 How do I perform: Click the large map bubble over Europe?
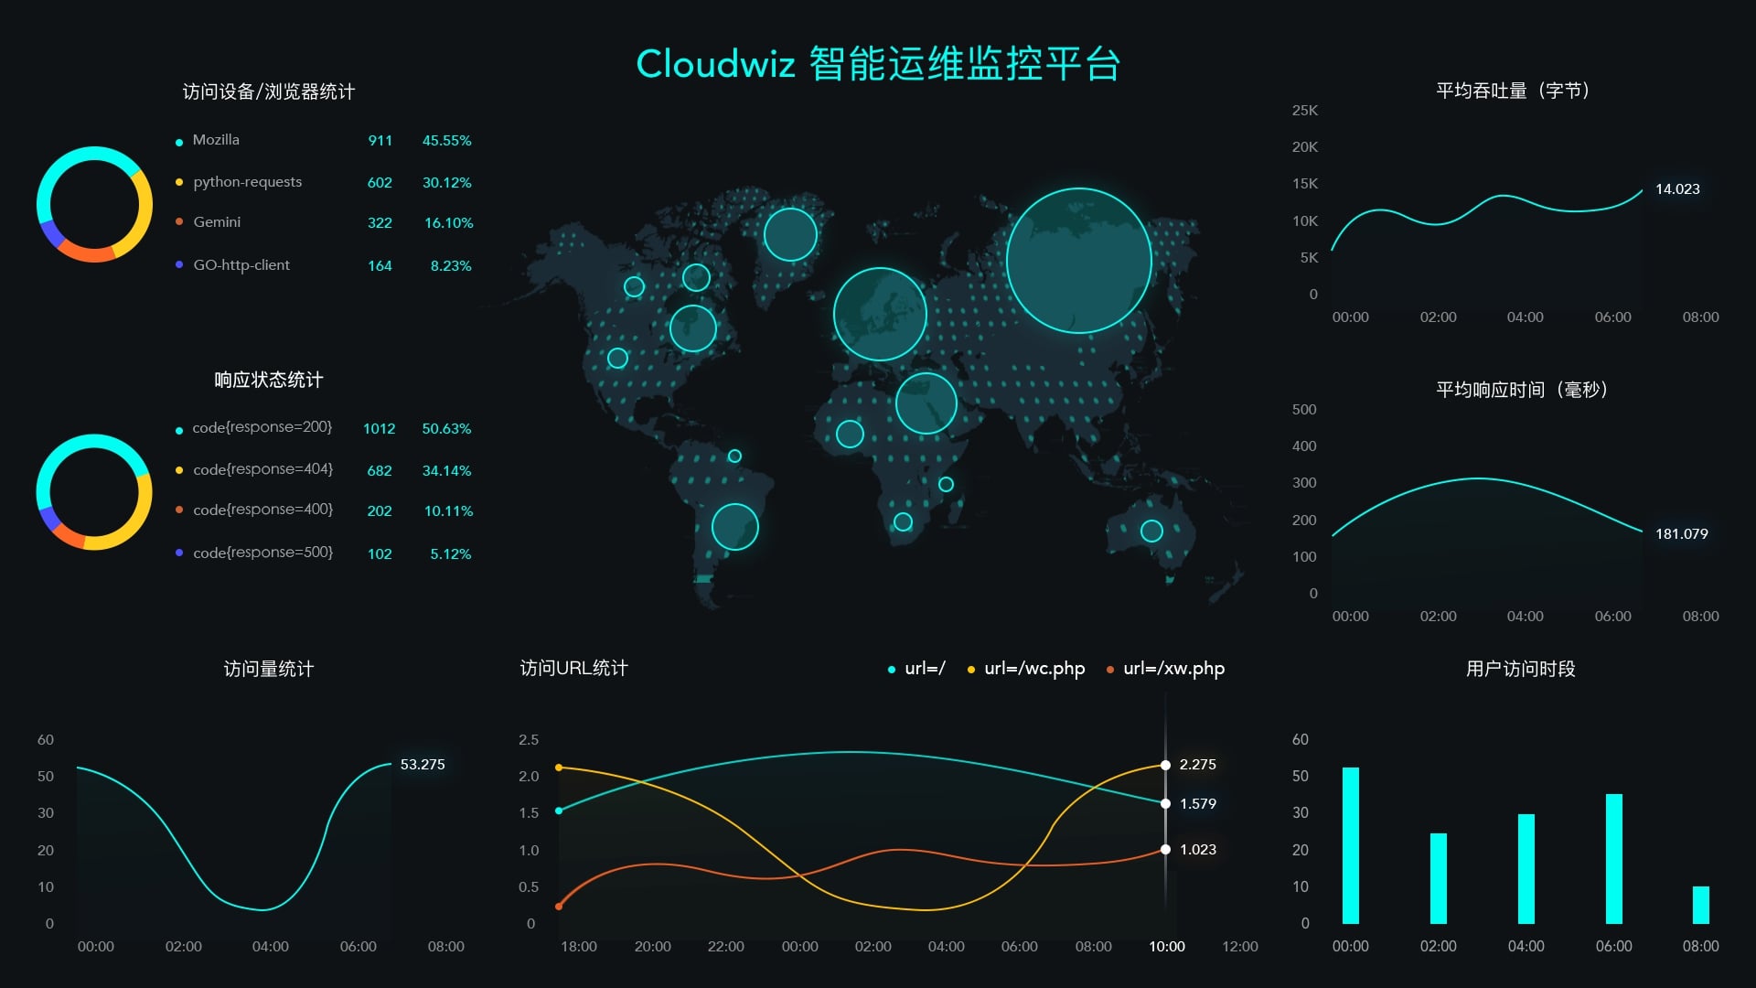pyautogui.click(x=880, y=314)
